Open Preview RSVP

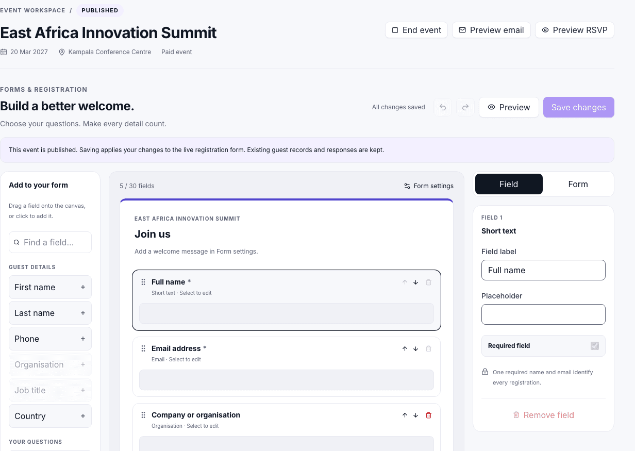[575, 30]
